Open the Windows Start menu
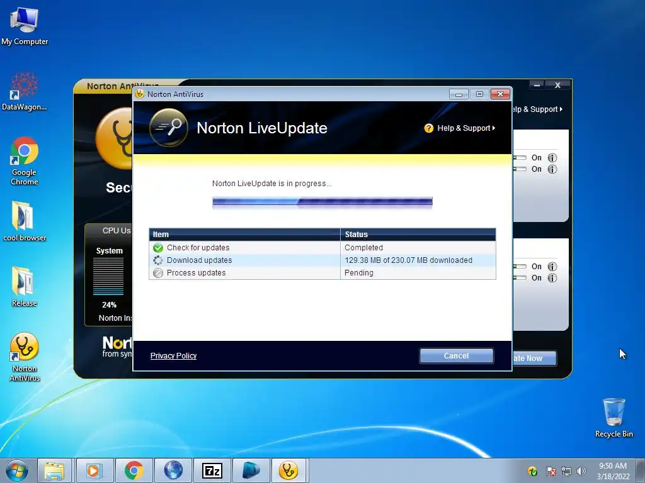 (x=17, y=470)
